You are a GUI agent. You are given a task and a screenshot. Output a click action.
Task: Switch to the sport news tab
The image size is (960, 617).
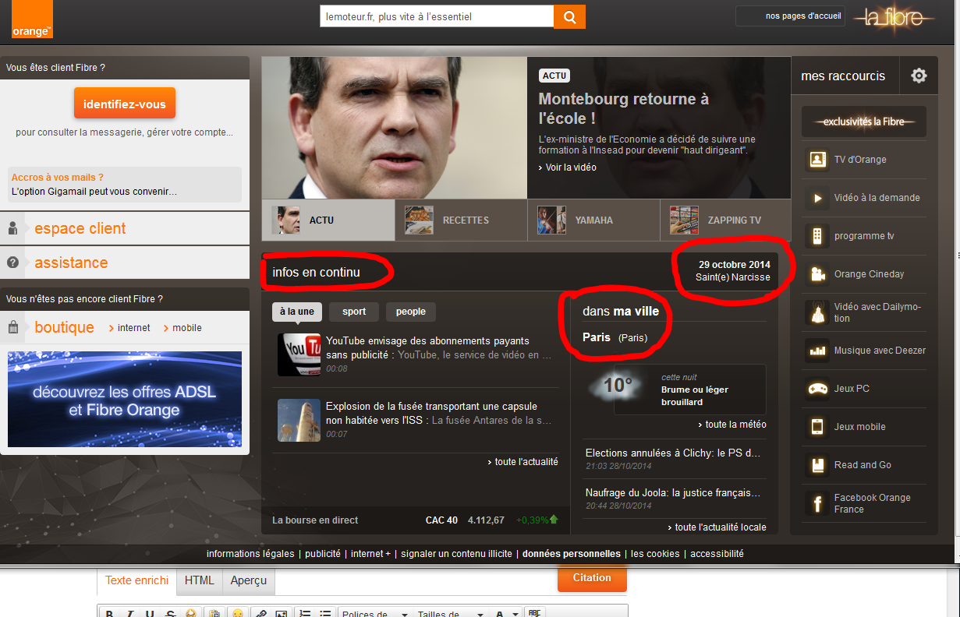click(x=354, y=312)
